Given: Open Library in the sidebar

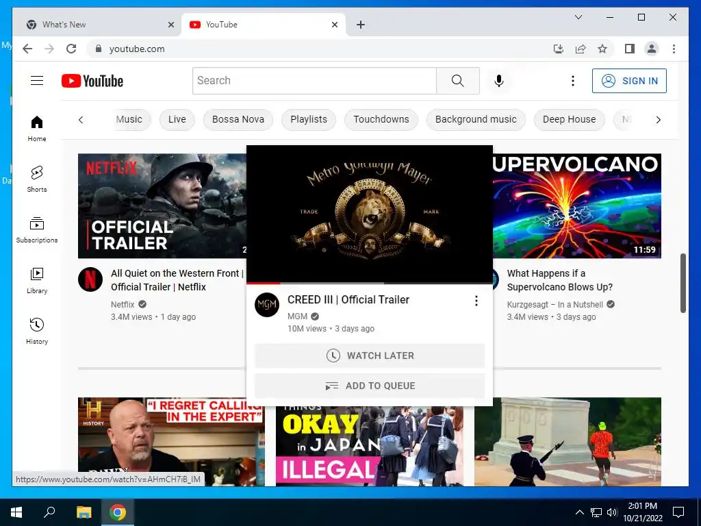Looking at the screenshot, I should (x=37, y=280).
